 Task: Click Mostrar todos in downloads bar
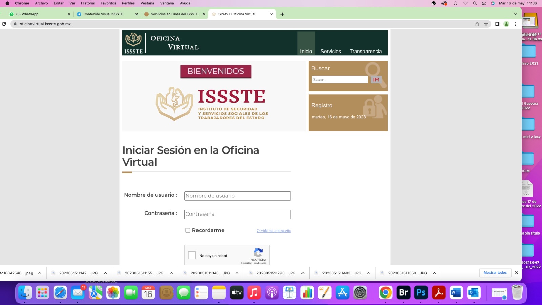click(495, 273)
